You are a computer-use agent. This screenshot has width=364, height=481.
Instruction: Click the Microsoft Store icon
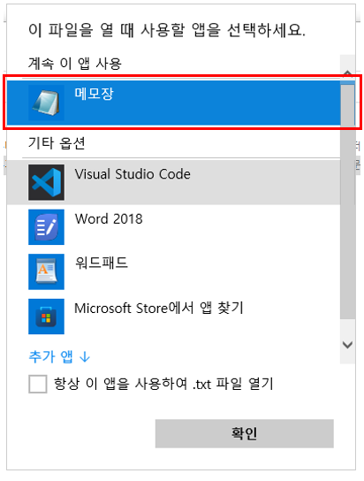click(46, 317)
